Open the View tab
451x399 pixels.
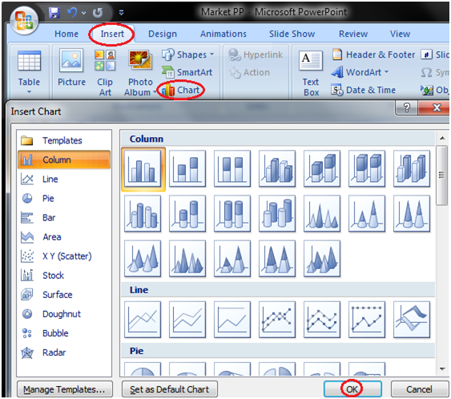coord(400,34)
